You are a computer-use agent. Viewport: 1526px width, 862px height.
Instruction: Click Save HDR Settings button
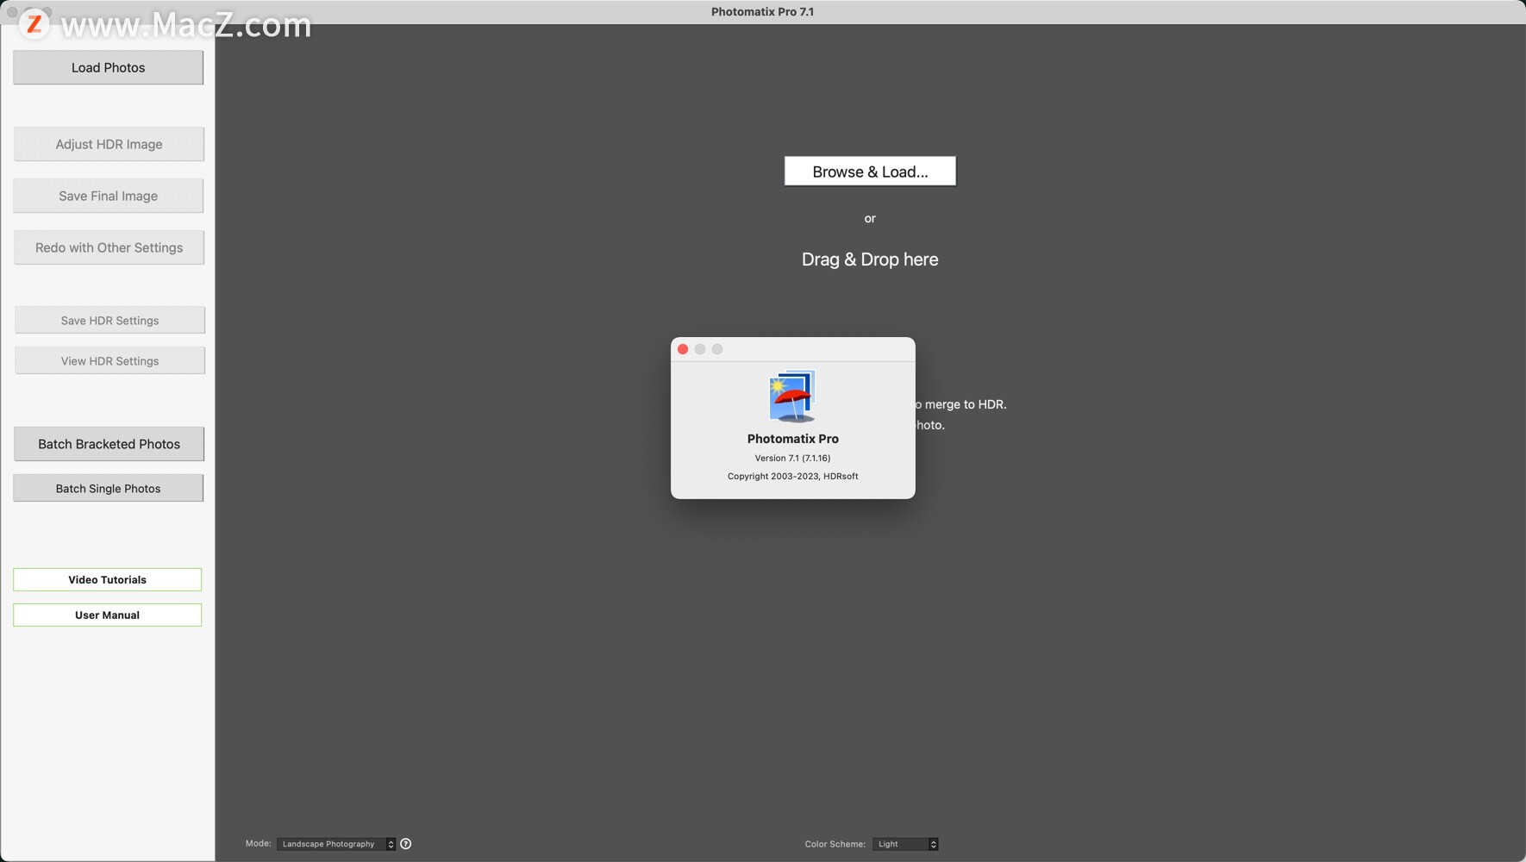coord(109,320)
